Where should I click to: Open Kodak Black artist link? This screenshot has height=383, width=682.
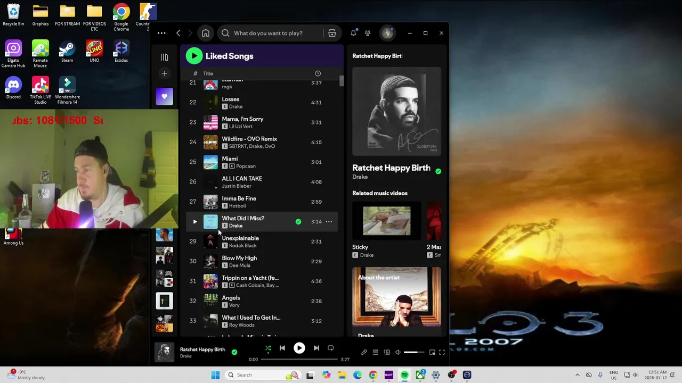(242, 246)
